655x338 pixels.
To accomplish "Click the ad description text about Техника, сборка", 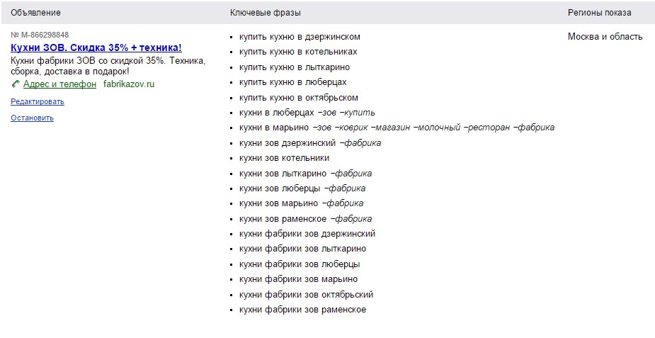I will click(108, 66).
